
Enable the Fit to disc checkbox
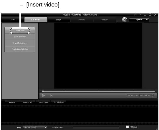127,127
